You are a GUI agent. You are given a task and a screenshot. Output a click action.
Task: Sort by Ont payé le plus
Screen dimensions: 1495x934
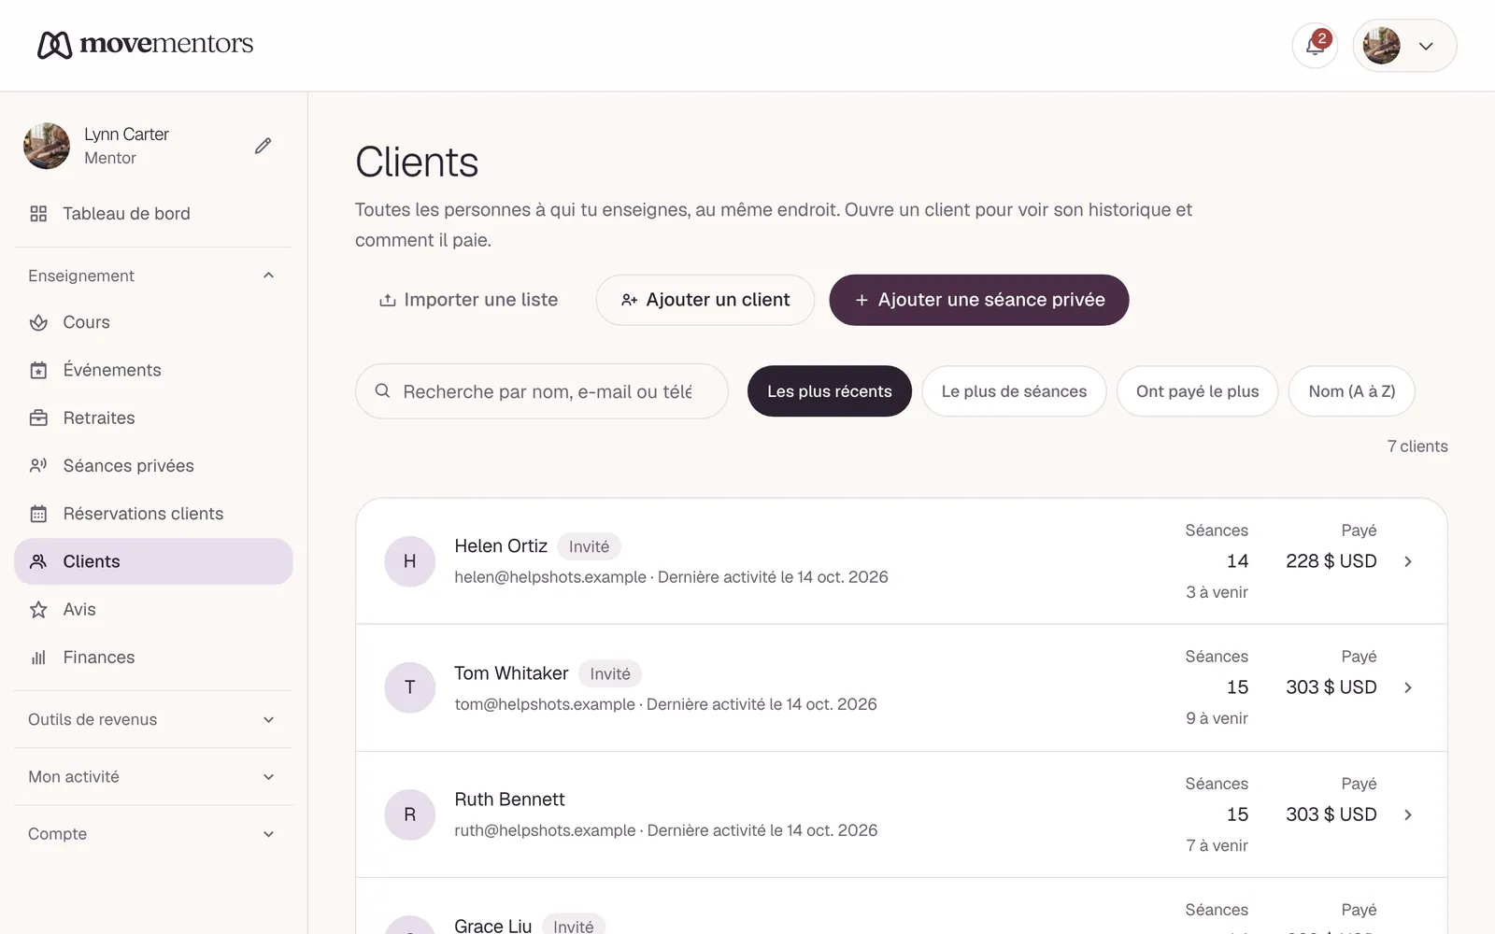click(1197, 391)
